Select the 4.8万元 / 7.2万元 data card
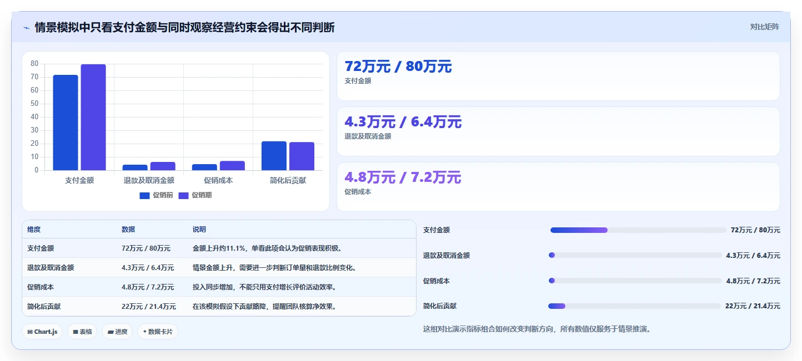This screenshot has width=802, height=361. (x=558, y=187)
